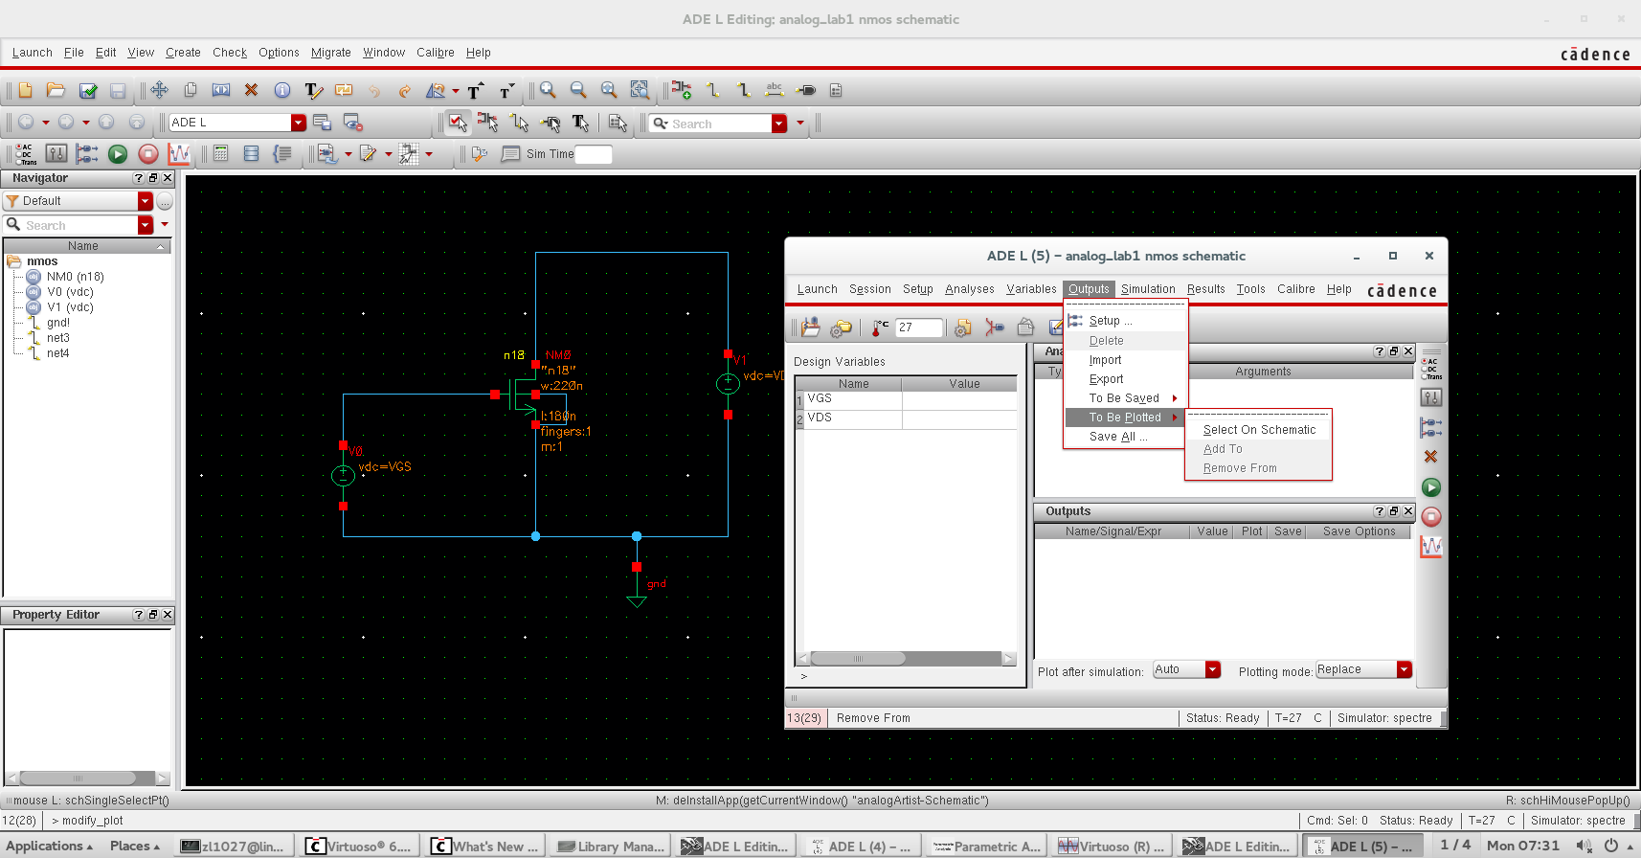Click the Create Instance icon
Screen dimensions: 1641x858
tap(682, 90)
